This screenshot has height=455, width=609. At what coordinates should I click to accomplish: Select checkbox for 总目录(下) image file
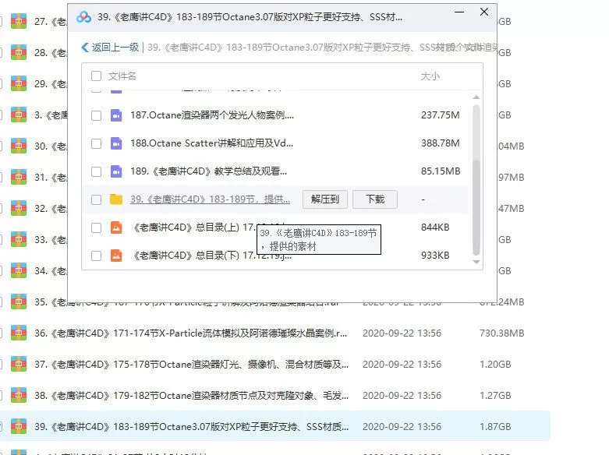tap(96, 256)
